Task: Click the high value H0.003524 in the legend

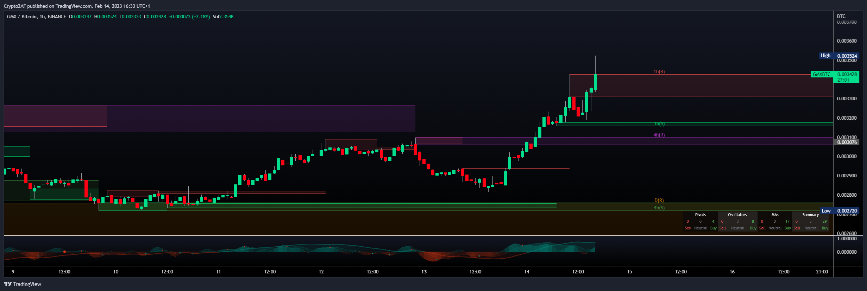Action: (x=105, y=17)
